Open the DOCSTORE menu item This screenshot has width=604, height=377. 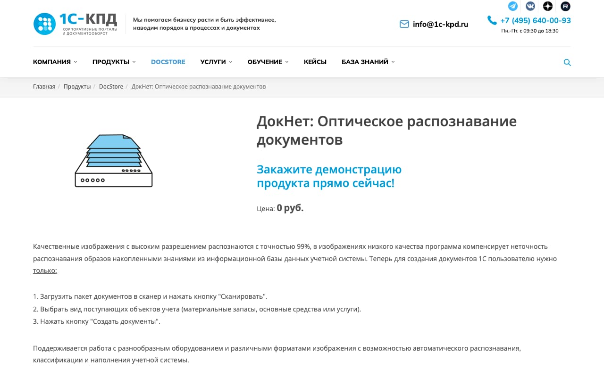(x=168, y=62)
